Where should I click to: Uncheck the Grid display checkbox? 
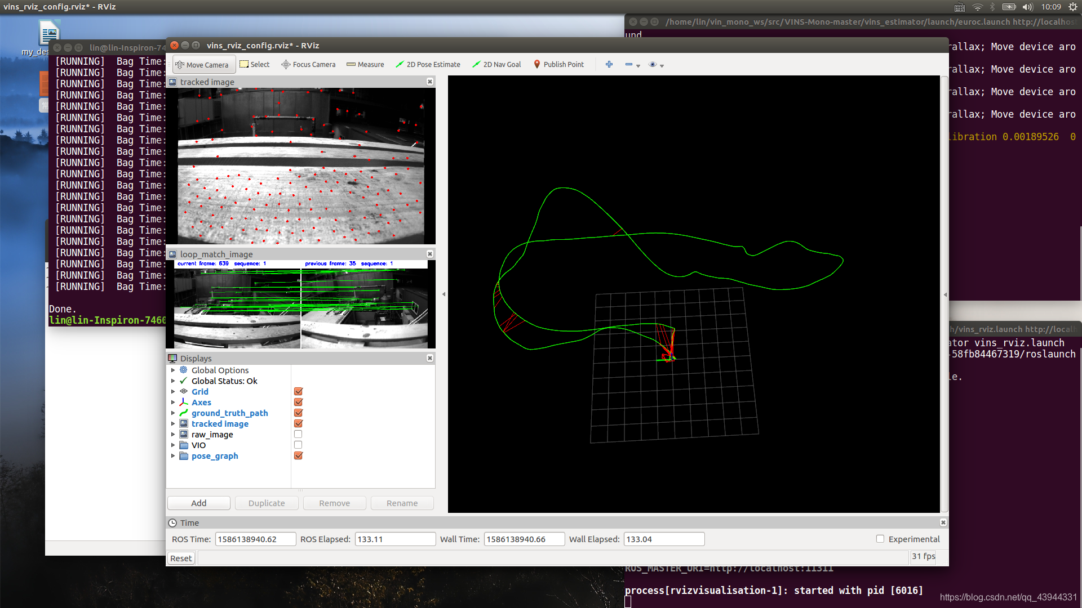tap(299, 392)
